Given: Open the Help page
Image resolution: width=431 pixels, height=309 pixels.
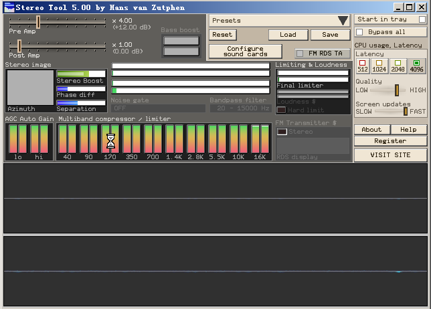Looking at the screenshot, I should (x=408, y=130).
